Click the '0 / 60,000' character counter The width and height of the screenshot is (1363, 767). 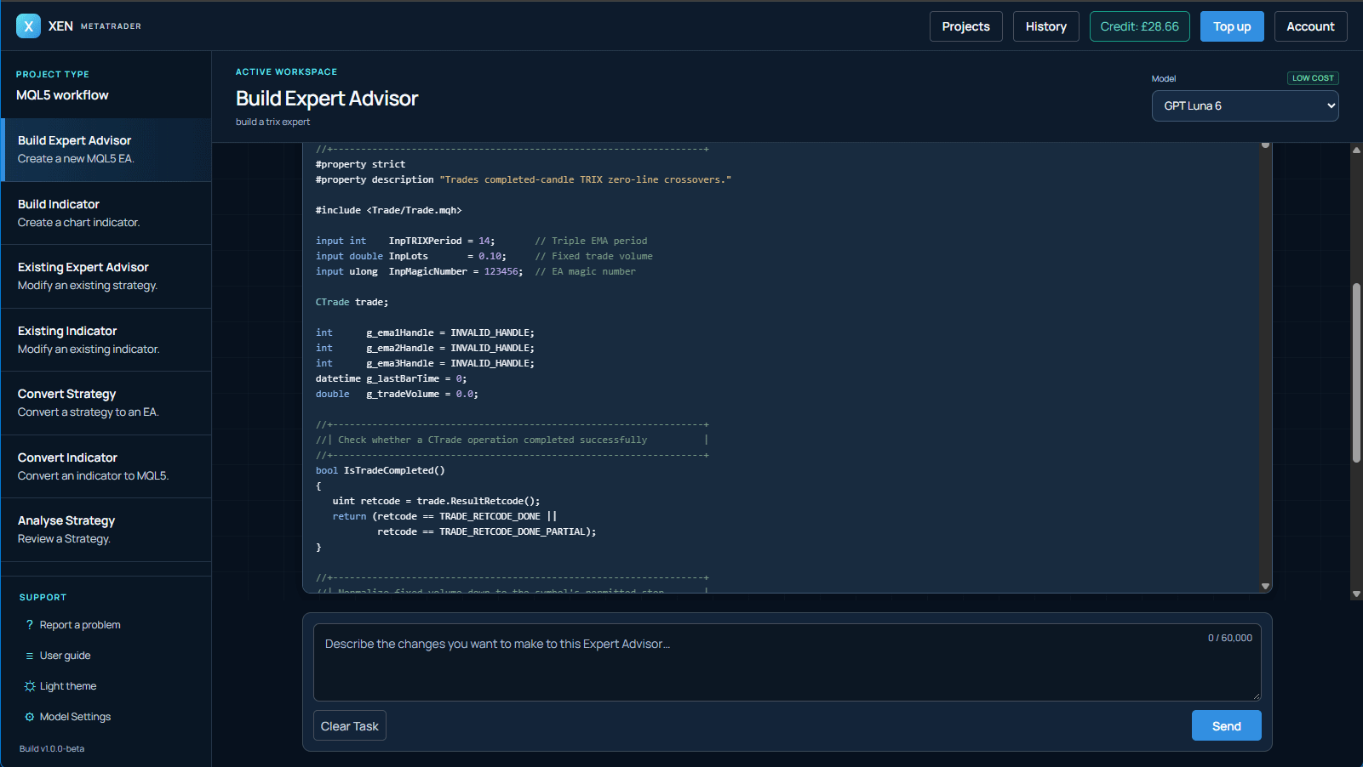click(1229, 638)
